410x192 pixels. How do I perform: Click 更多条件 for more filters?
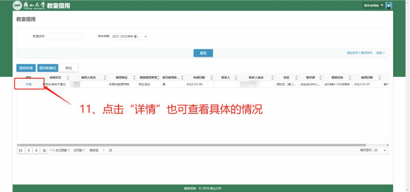pyautogui.click(x=366, y=53)
